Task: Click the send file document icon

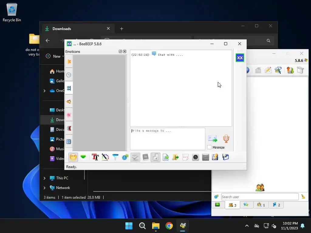Action: tap(166, 157)
